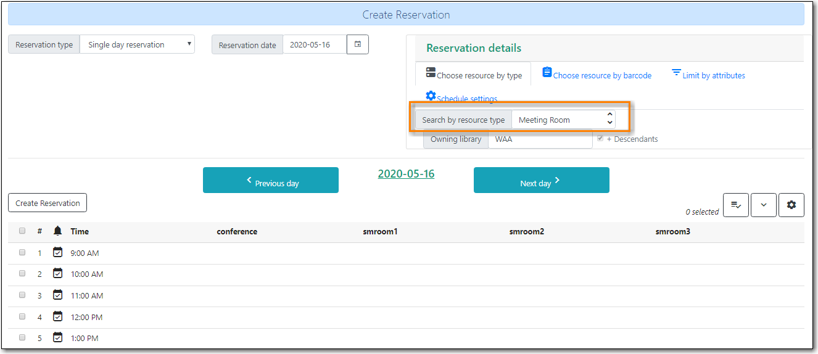Click the bell icon in grid header
818x354 pixels.
pyautogui.click(x=57, y=231)
